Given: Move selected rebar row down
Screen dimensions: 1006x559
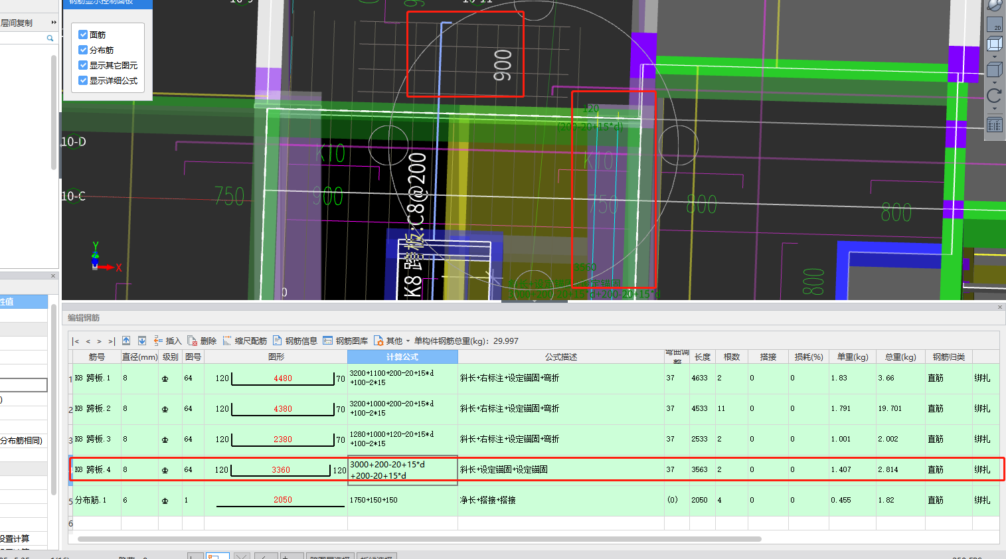Looking at the screenshot, I should coord(142,341).
